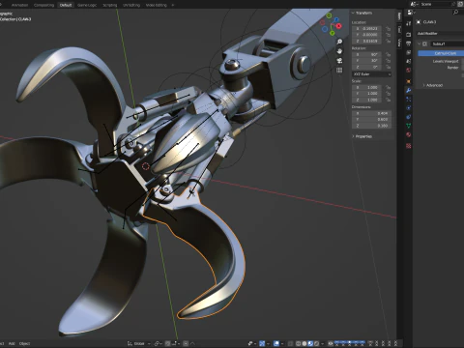Open the Scripting workspace tab
Image resolution: width=464 pixels, height=348 pixels.
109,5
